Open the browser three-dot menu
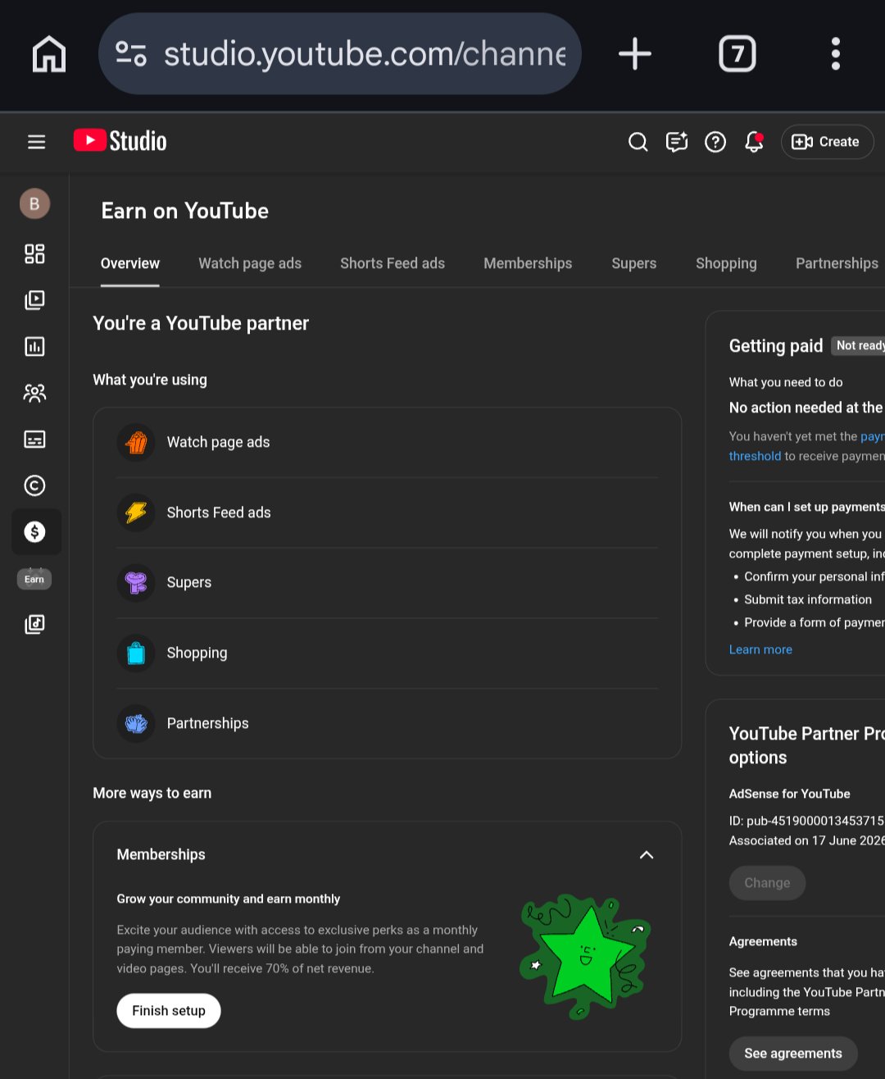 [836, 54]
